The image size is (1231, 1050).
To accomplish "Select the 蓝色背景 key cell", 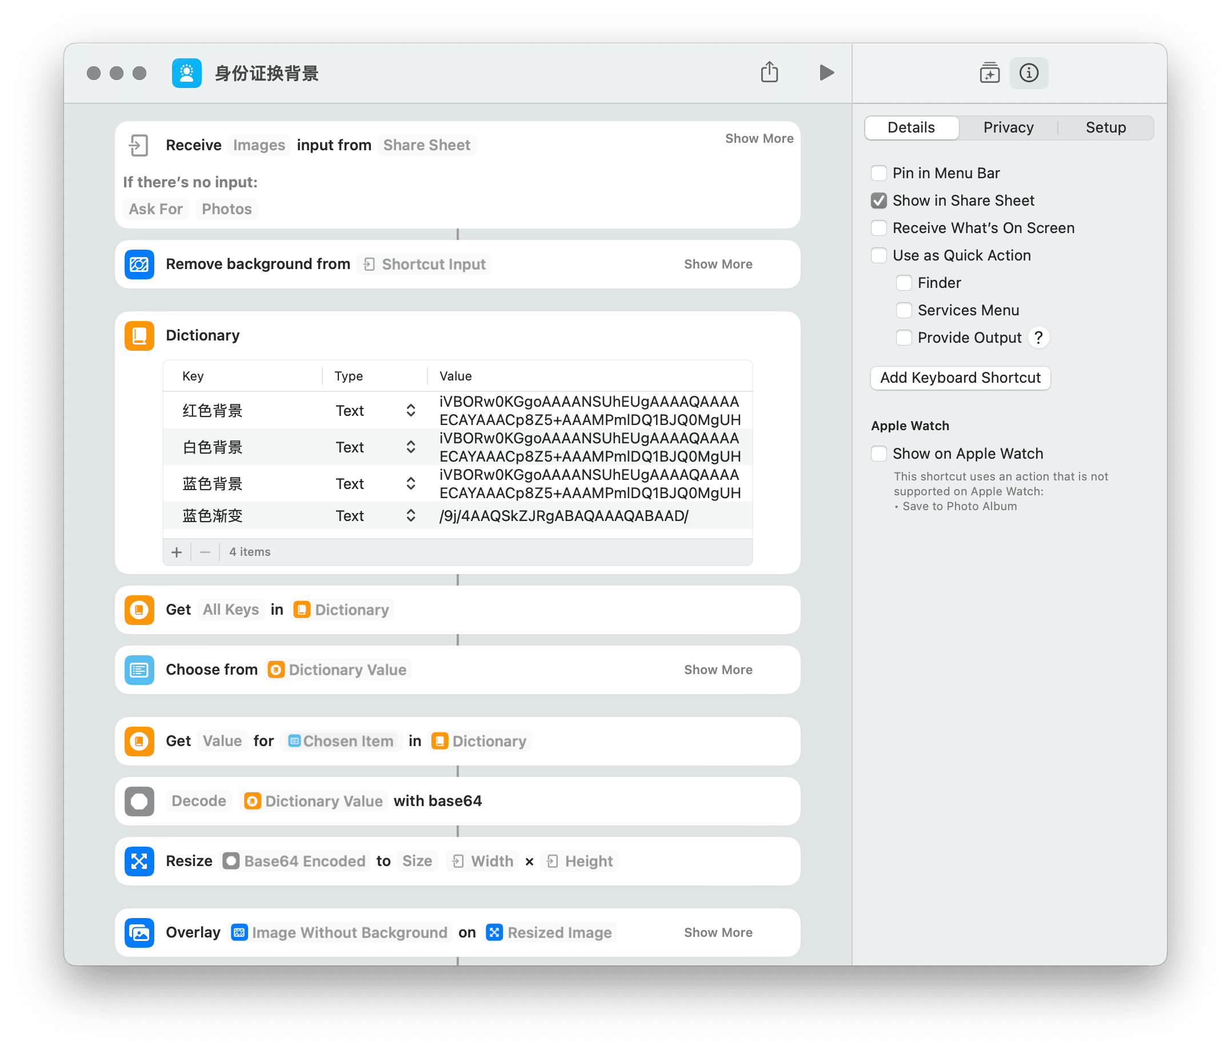I will pyautogui.click(x=212, y=484).
